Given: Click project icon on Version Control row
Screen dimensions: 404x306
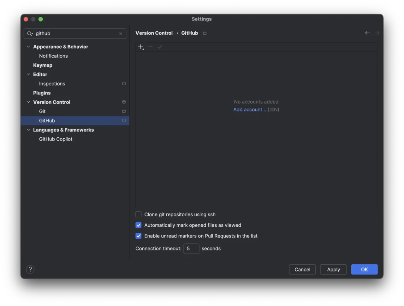Looking at the screenshot, I should pyautogui.click(x=124, y=102).
